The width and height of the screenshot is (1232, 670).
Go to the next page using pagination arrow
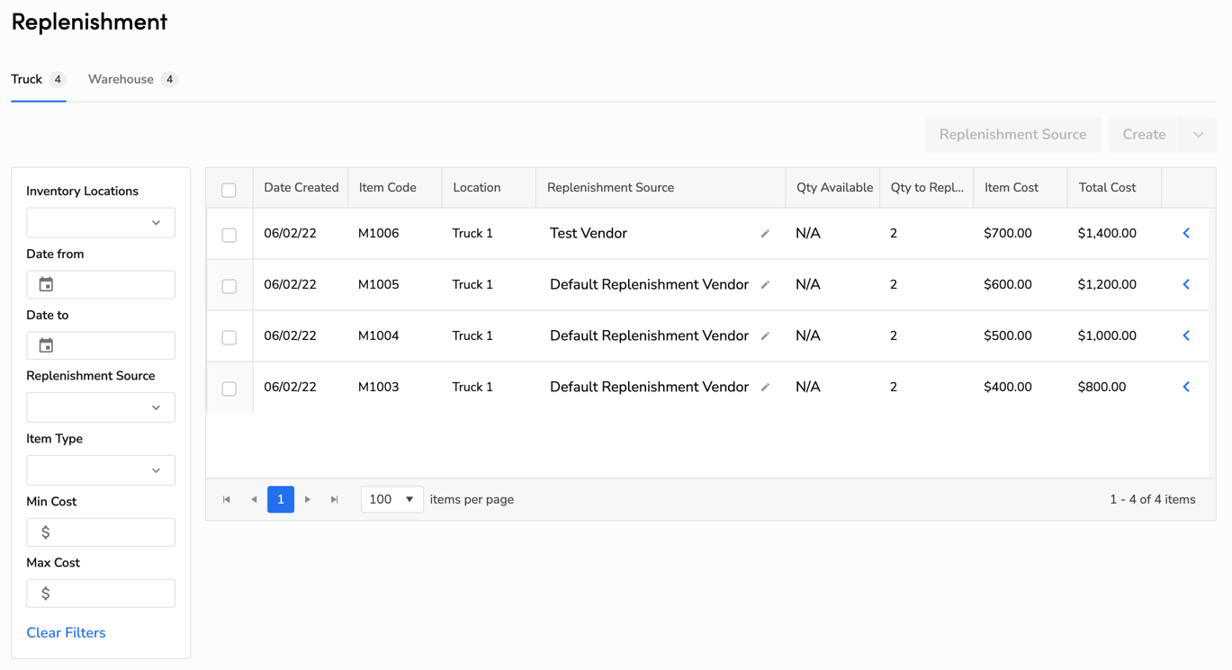point(308,499)
